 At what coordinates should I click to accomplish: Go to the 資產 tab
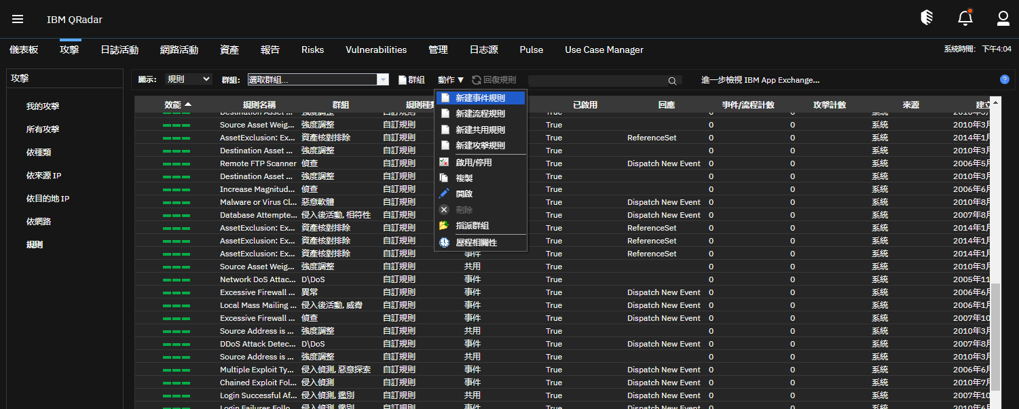pyautogui.click(x=229, y=50)
